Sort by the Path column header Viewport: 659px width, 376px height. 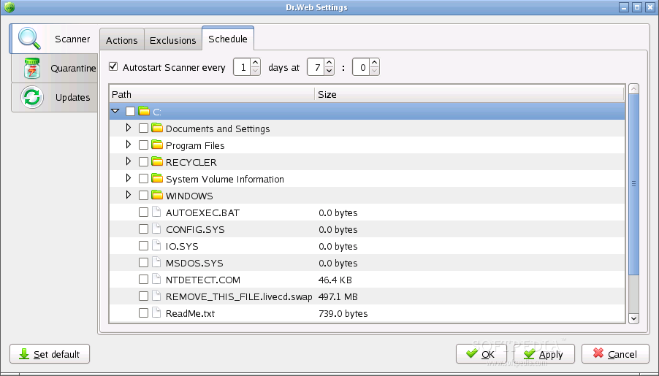point(212,94)
